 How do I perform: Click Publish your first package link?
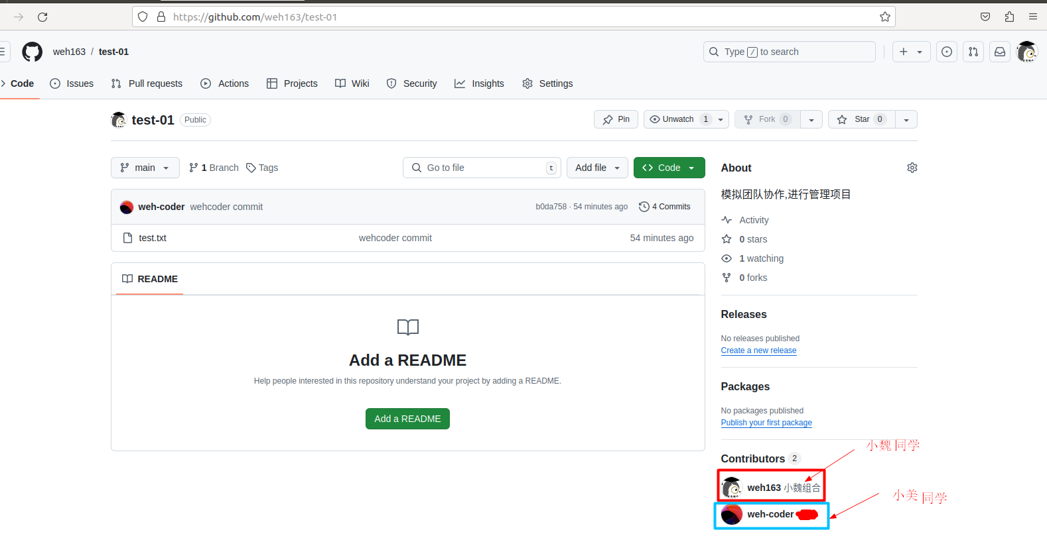click(x=766, y=423)
